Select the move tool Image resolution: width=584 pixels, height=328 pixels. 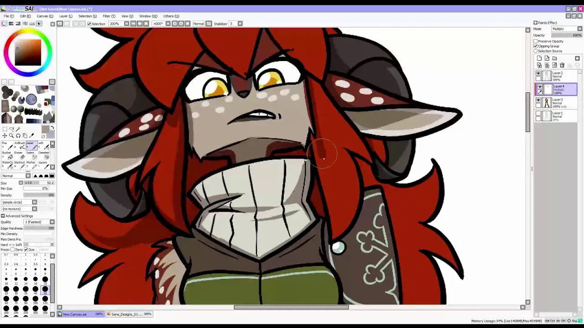[x=5, y=136]
